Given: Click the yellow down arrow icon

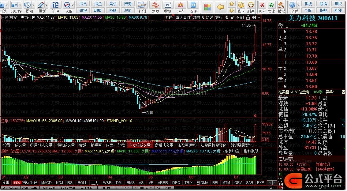Looking at the screenshot, I should click(x=232, y=10).
